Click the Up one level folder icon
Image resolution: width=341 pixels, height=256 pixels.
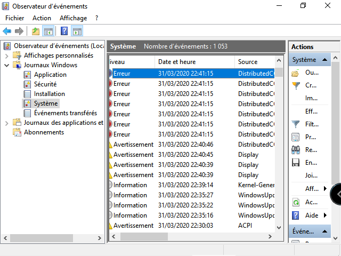coord(36,31)
